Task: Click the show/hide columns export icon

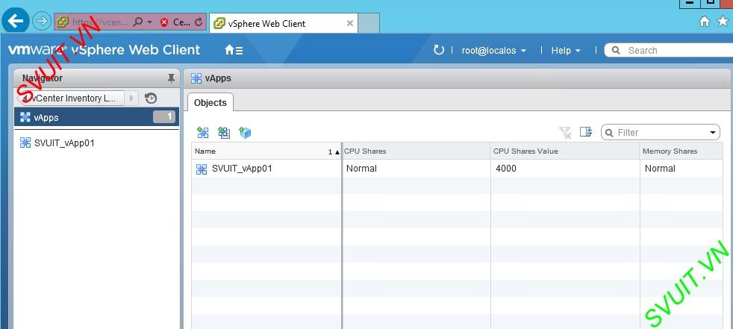Action: click(x=586, y=132)
